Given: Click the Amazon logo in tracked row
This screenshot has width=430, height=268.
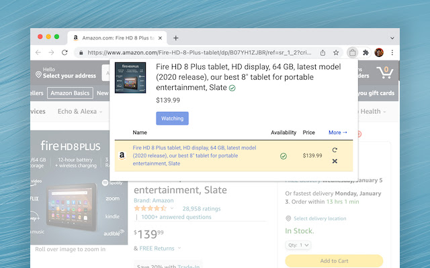Looking at the screenshot, I should 122,155.
